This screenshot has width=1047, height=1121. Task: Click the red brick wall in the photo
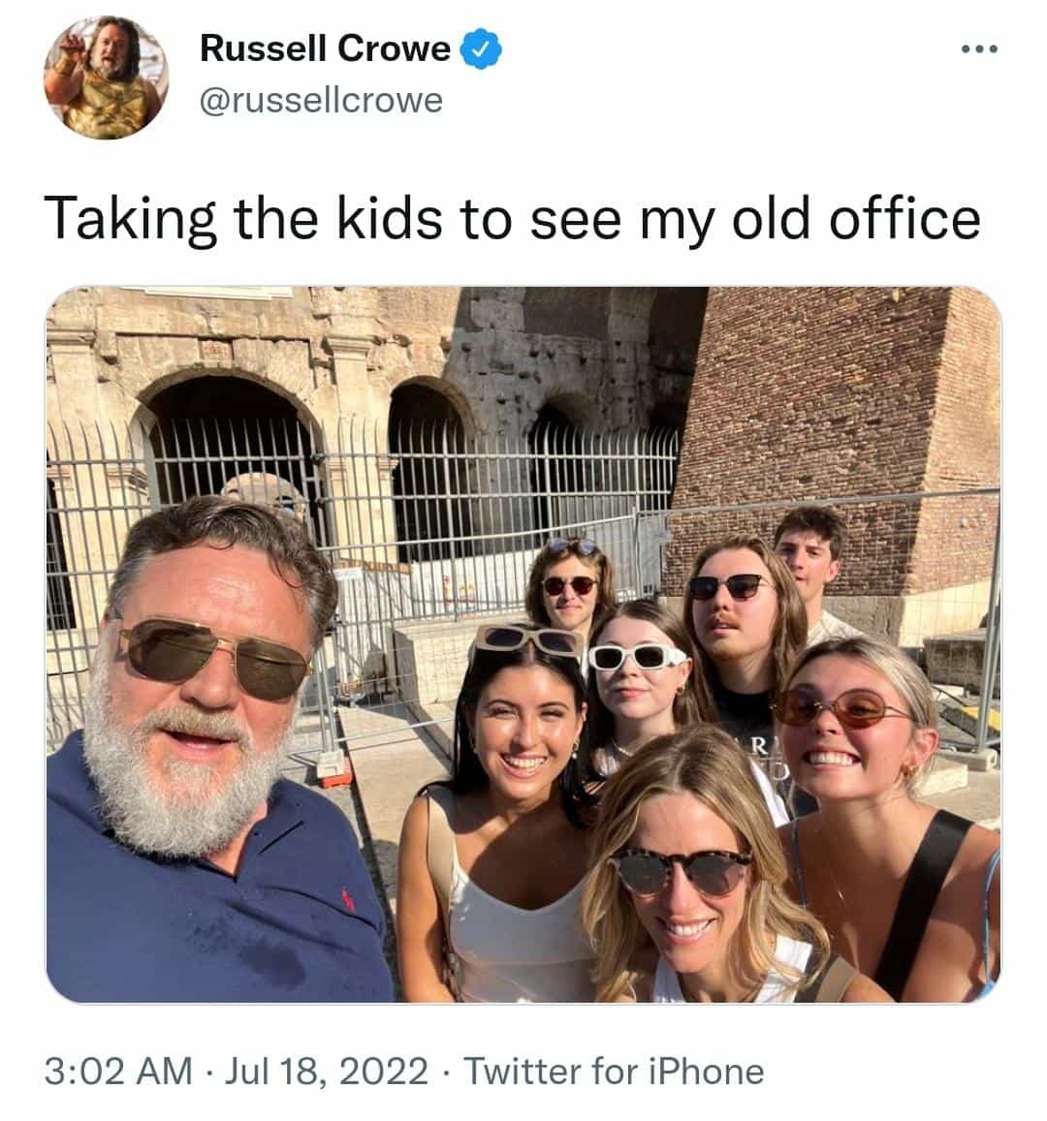[x=834, y=407]
